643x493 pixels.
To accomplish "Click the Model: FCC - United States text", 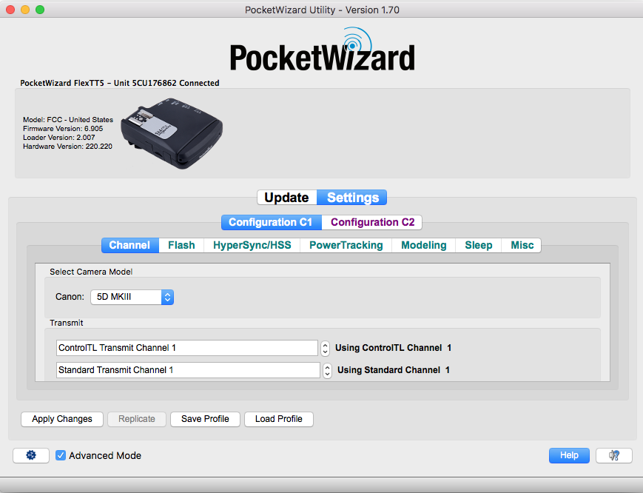I will tap(68, 120).
